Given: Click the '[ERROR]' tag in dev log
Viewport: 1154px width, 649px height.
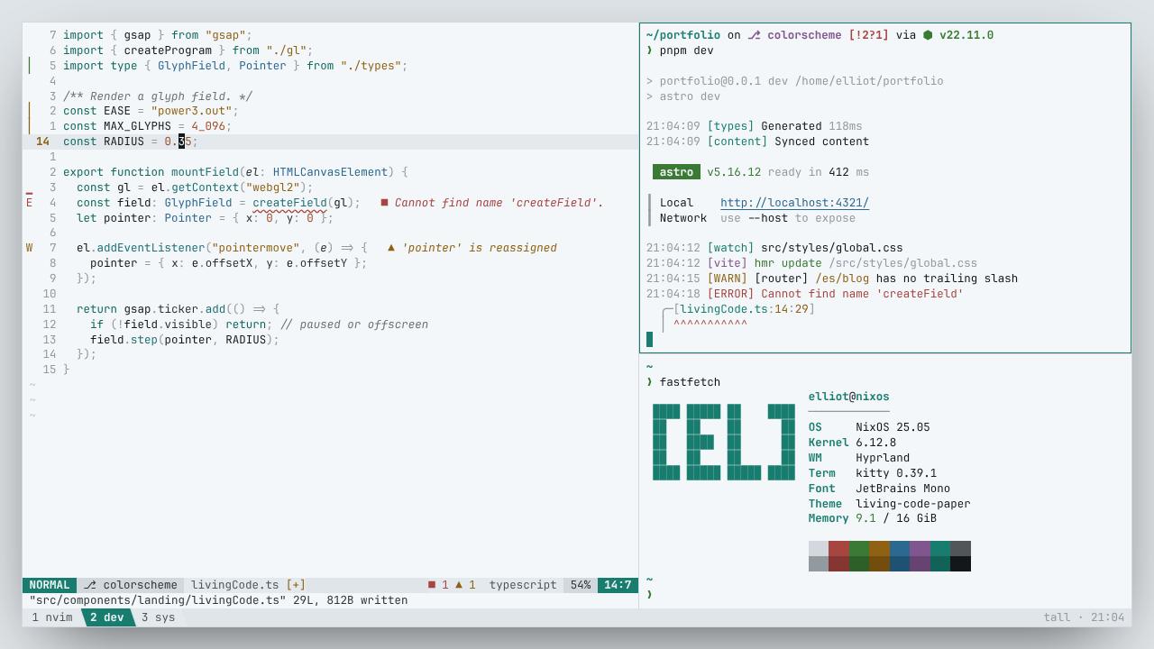Looking at the screenshot, I should (x=730, y=294).
